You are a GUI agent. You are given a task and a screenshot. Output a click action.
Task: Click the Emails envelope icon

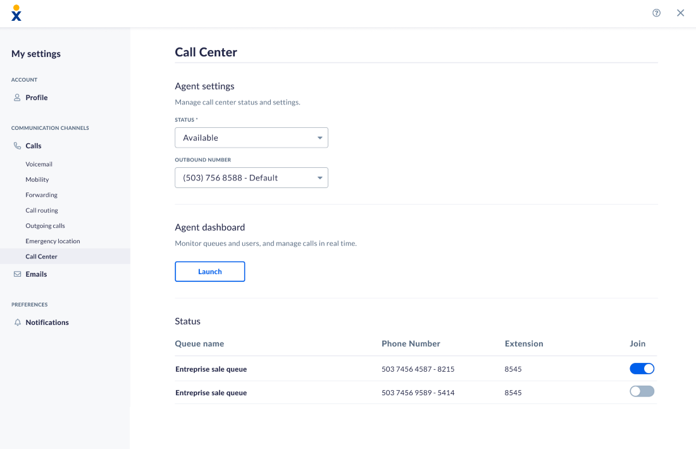pyautogui.click(x=17, y=274)
